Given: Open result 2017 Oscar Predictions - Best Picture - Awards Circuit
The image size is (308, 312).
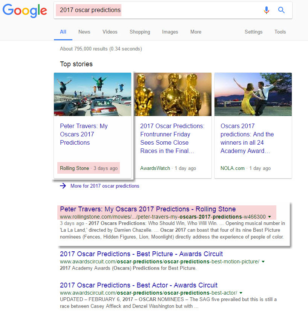Looking at the screenshot, I should pos(141,254).
